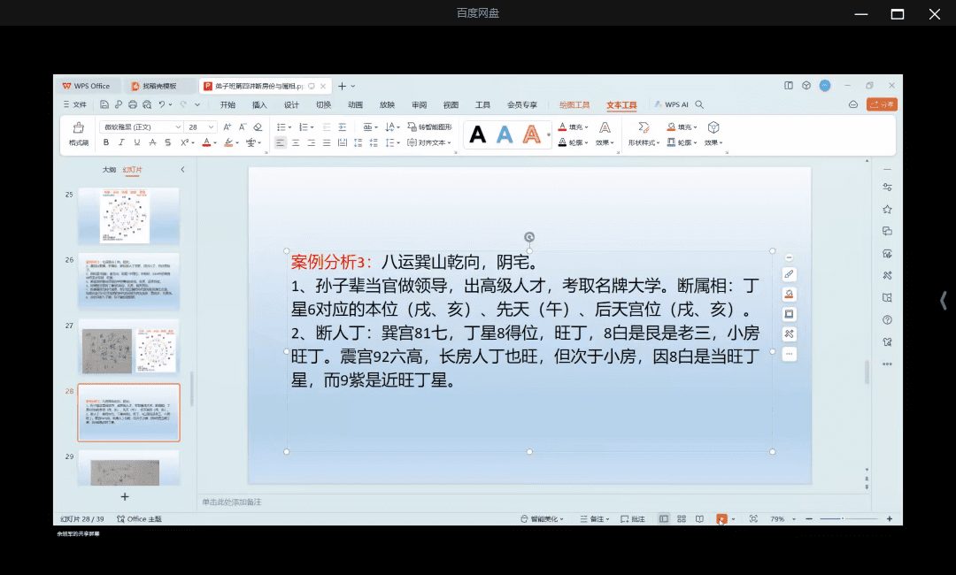Viewport: 956px width, 575px height.
Task: Open the Insert (插入) ribbon tab
Action: click(x=259, y=104)
